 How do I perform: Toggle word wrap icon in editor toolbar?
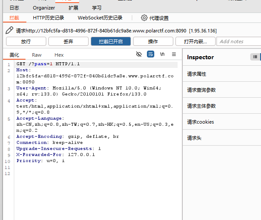[x=150, y=54]
